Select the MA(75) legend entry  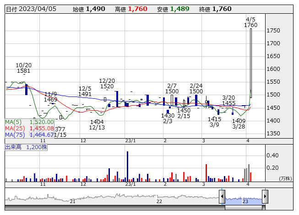coord(29,135)
